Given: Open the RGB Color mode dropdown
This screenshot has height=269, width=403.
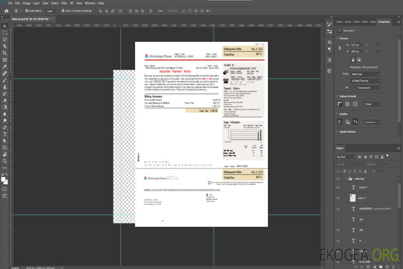Looking at the screenshot, I should (365, 74).
